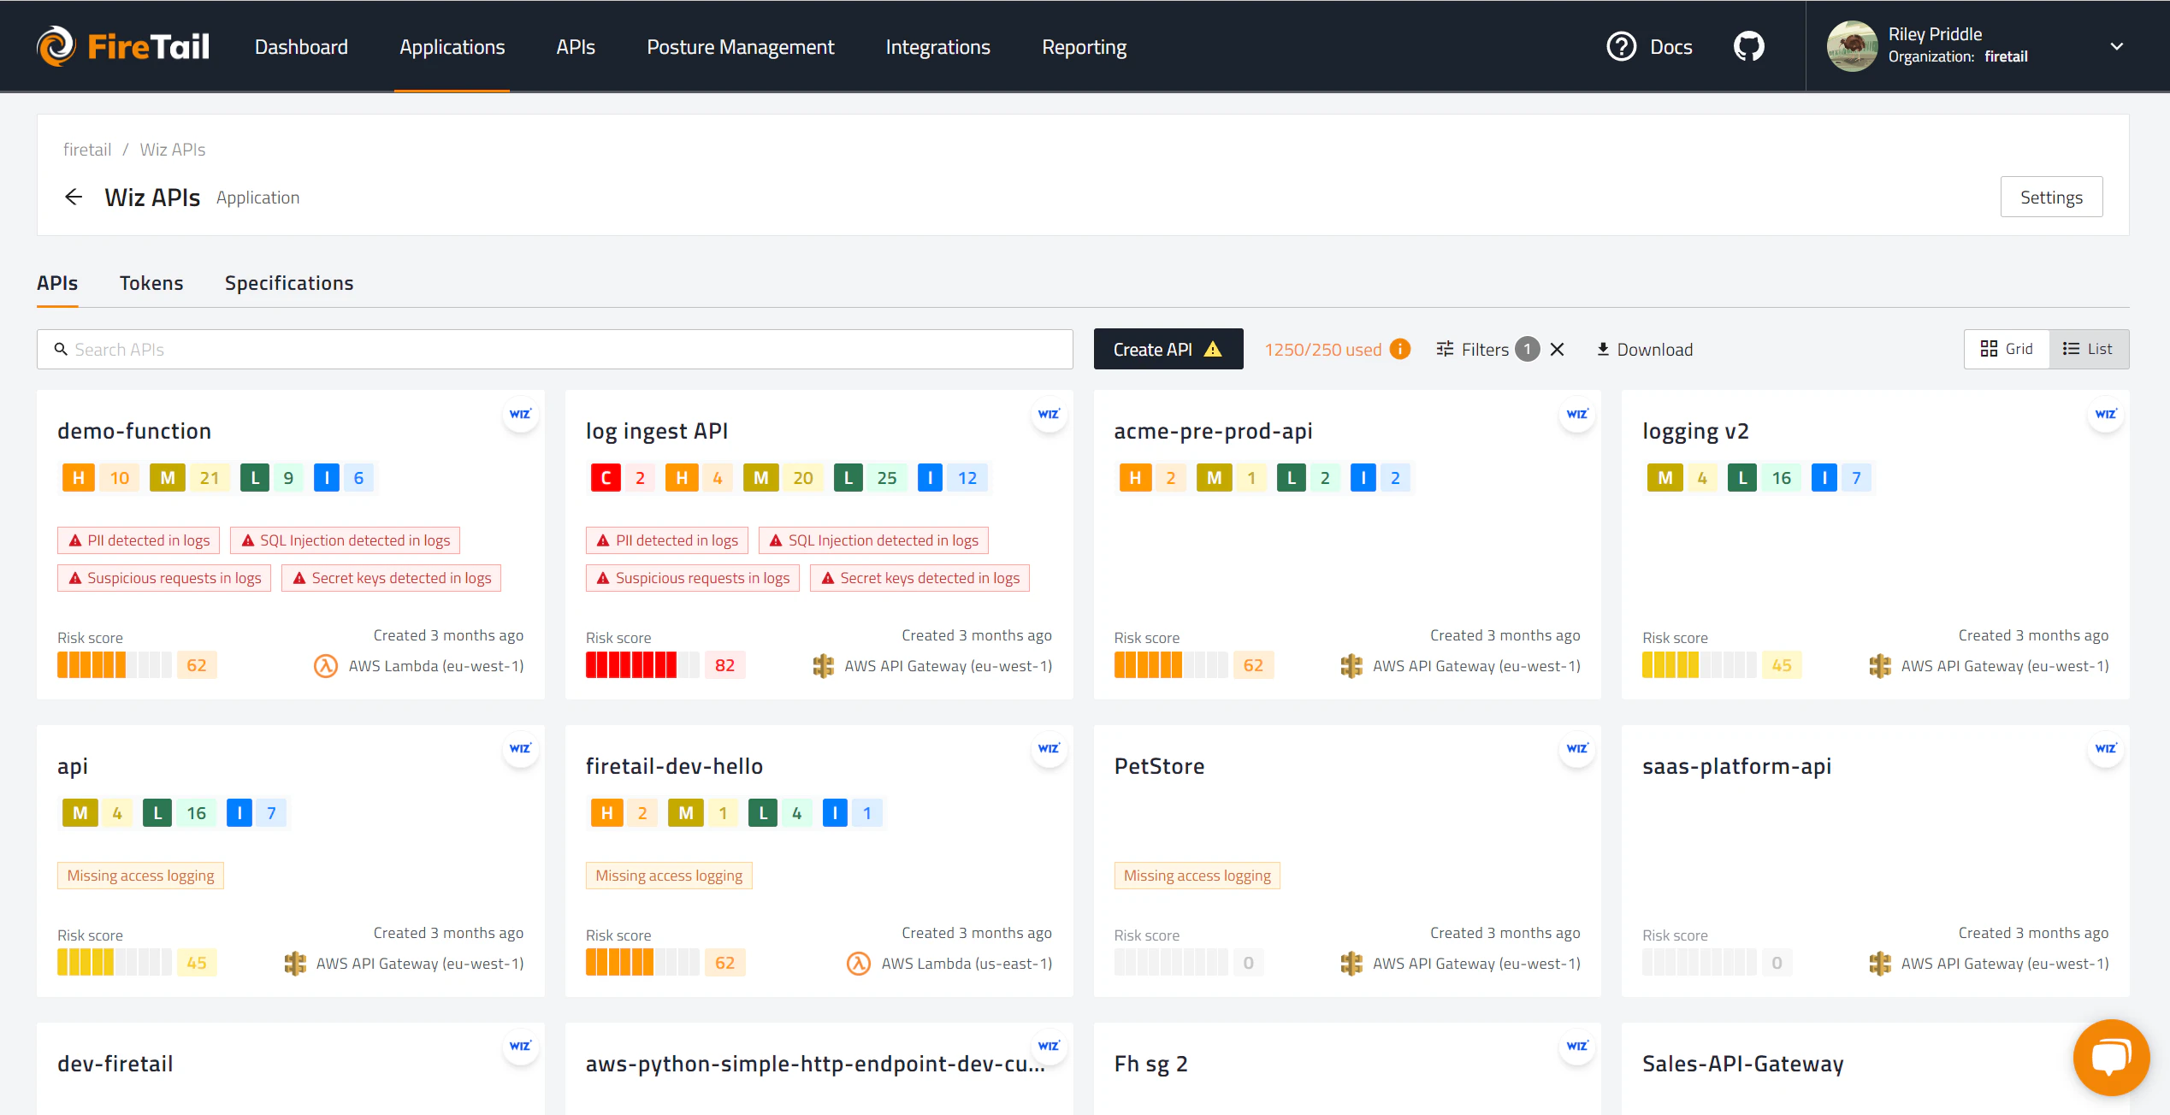The width and height of the screenshot is (2170, 1115).
Task: Switch to the Specifications tab
Action: pyautogui.click(x=289, y=283)
